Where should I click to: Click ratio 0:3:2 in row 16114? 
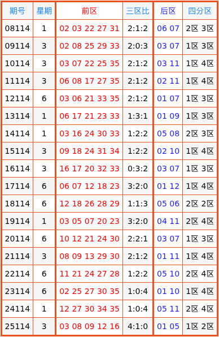click(138, 168)
